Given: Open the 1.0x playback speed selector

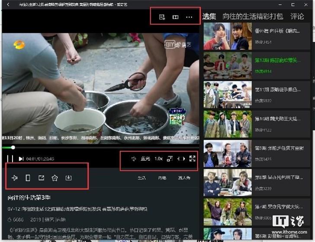Looking at the screenshot, I should pos(158,159).
